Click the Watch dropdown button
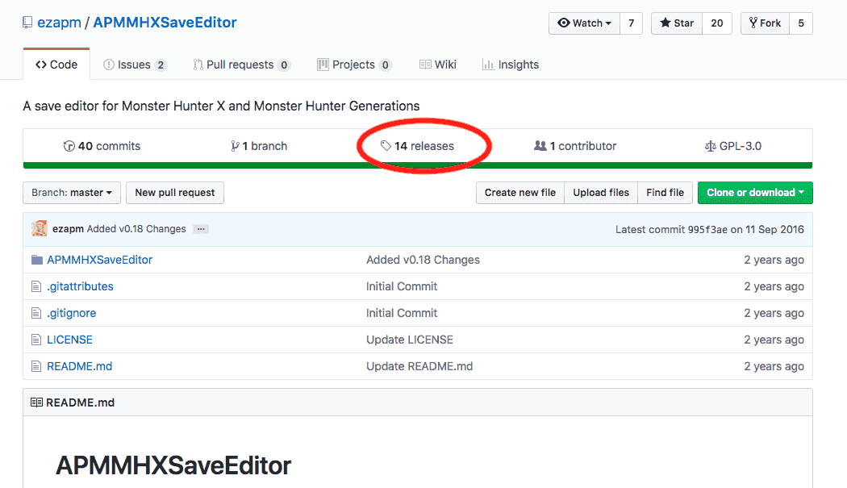 (x=585, y=23)
